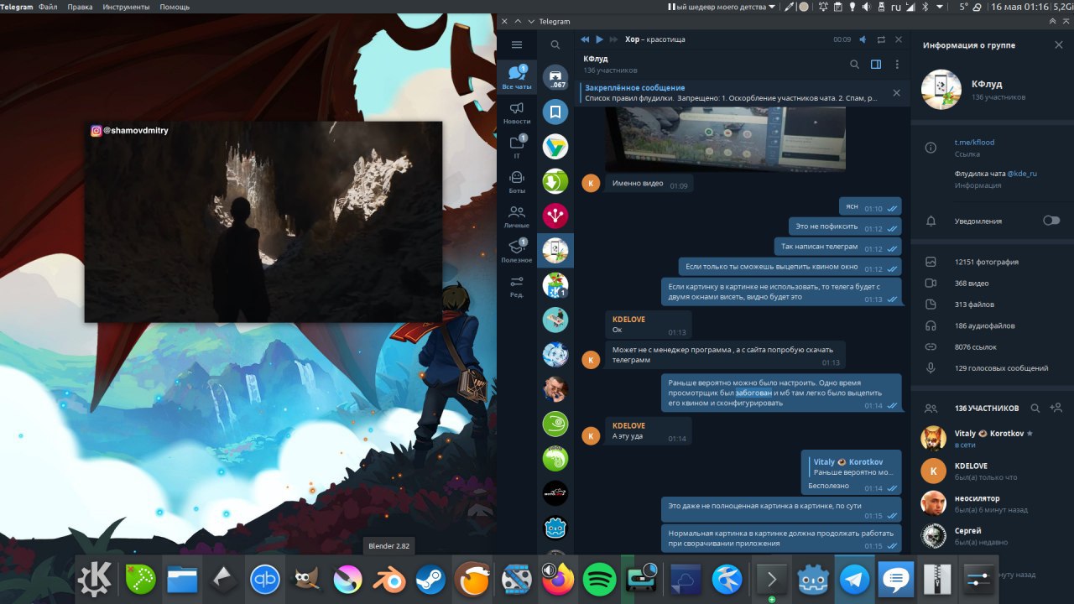Switch to the Все чаты folder
Screen dimensions: 1074x604
(517, 77)
